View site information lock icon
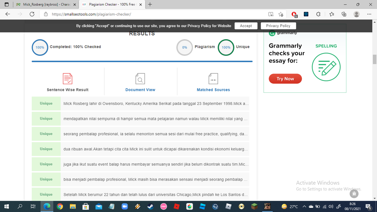 46,14
